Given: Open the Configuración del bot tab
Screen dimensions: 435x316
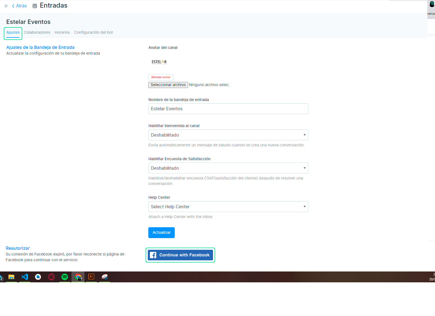Looking at the screenshot, I should (93, 32).
